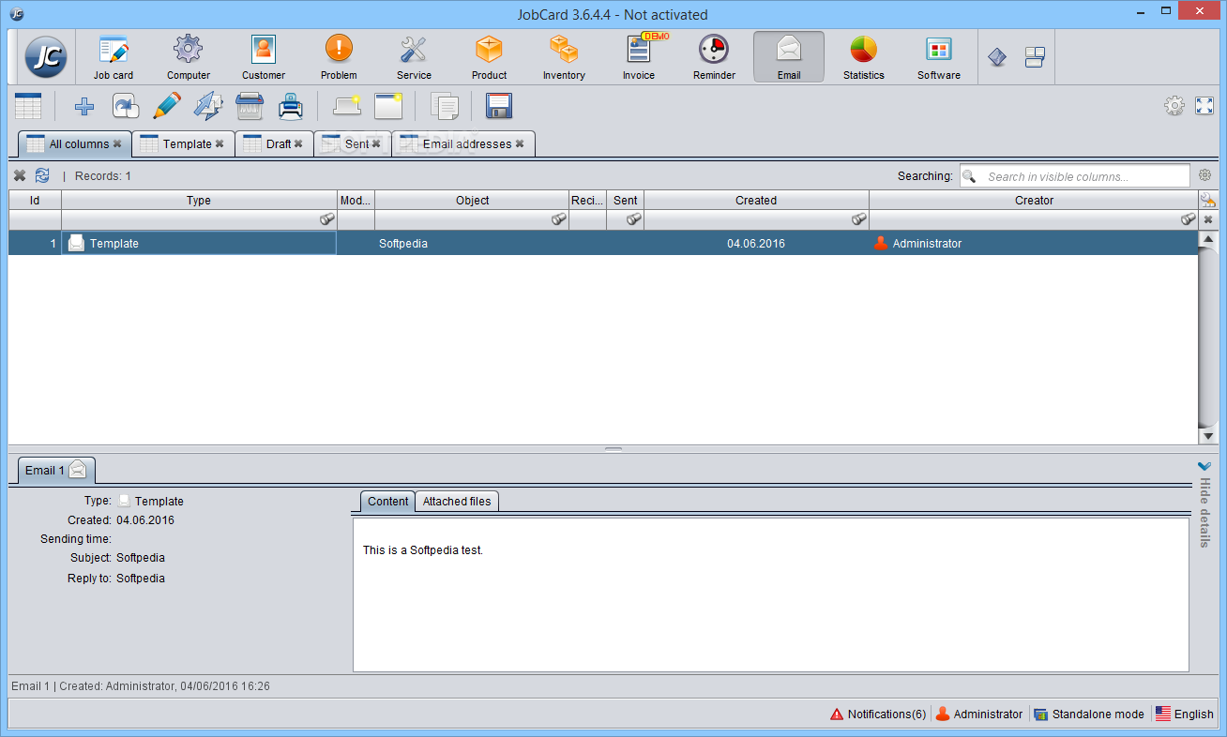The width and height of the screenshot is (1227, 737).
Task: Click the Search in visible columns field
Action: pyautogui.click(x=1074, y=176)
